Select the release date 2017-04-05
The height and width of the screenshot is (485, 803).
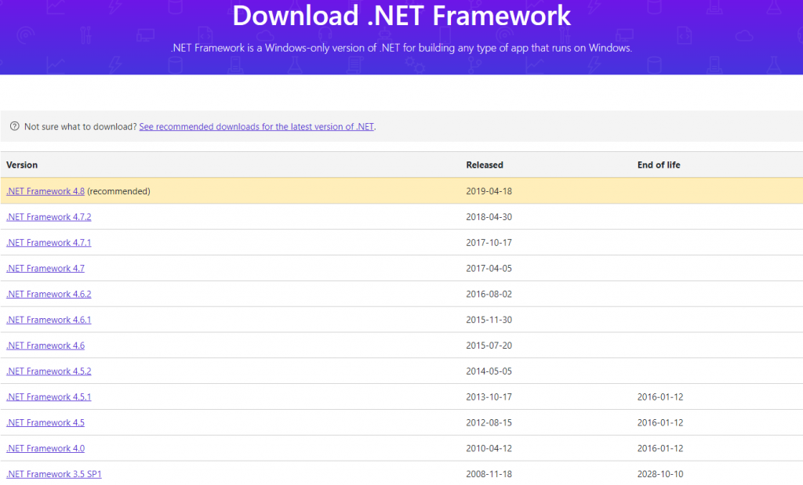coord(489,268)
